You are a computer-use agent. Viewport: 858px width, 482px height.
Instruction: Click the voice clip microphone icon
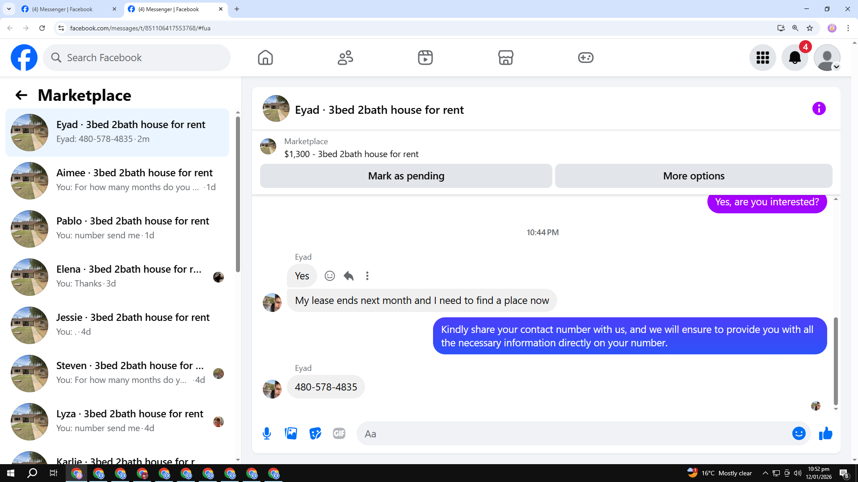[x=267, y=433]
